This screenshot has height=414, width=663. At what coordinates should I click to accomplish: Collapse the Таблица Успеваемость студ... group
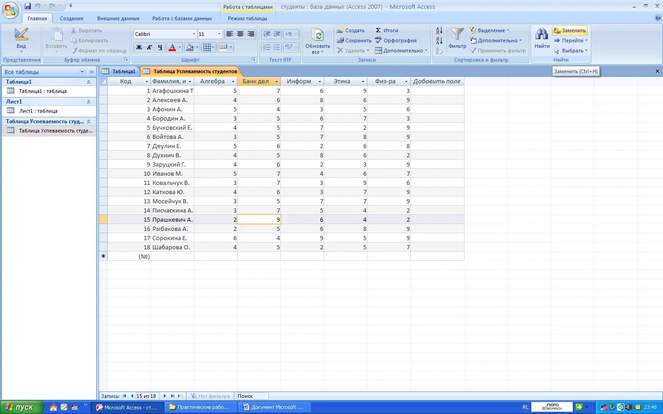click(88, 121)
